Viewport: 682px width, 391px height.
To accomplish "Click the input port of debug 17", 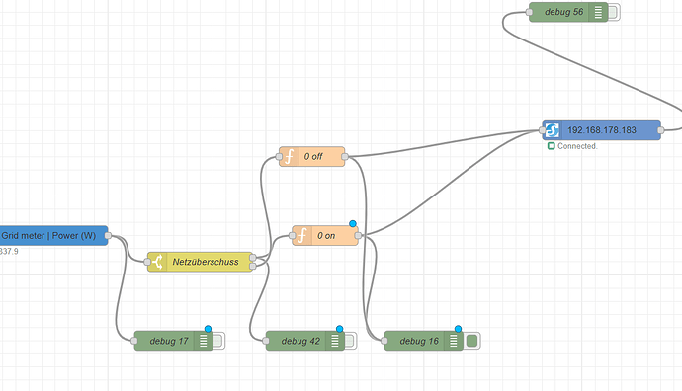I will point(134,341).
